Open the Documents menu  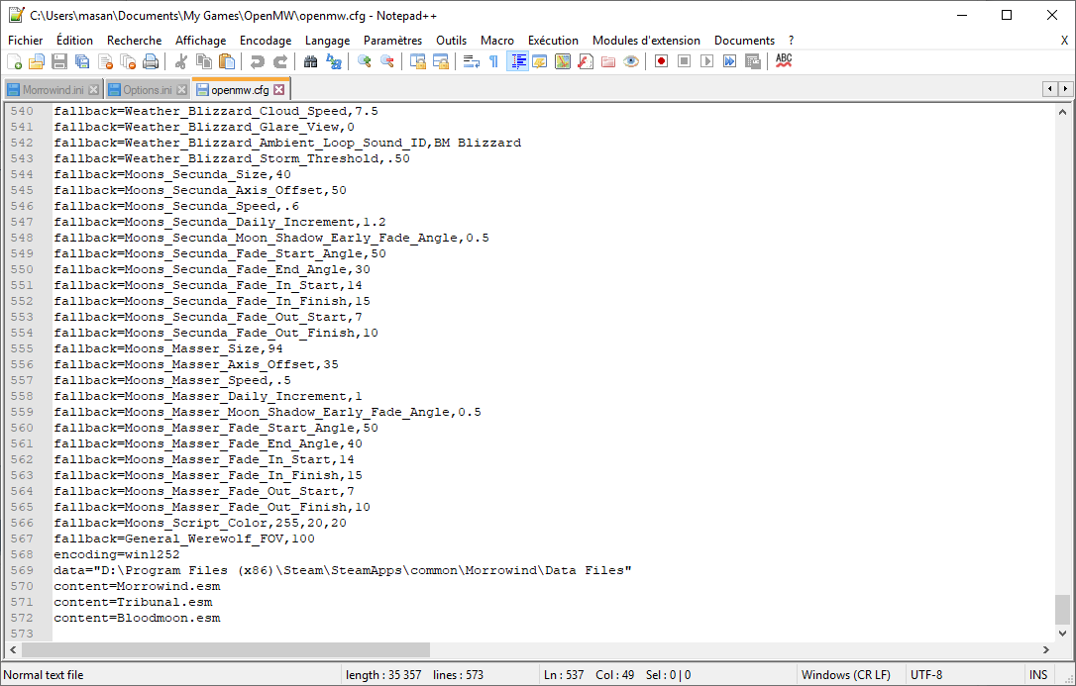[x=744, y=41]
